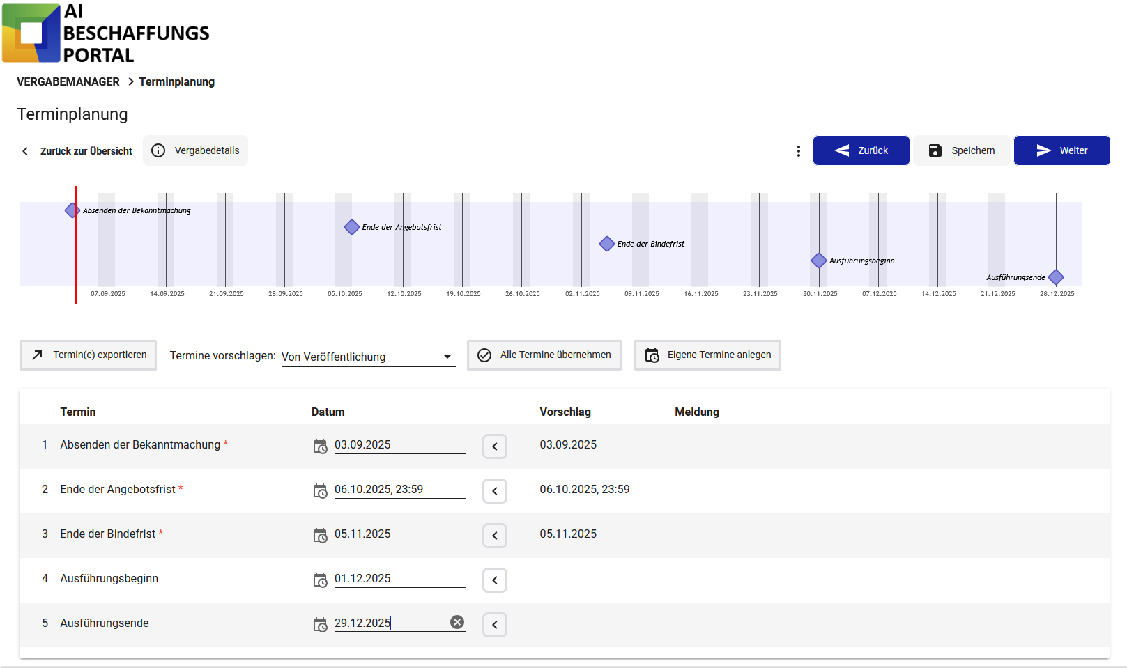This screenshot has height=668, width=1127.
Task: Click the AI Beschaffungsportal logo
Action: pyautogui.click(x=106, y=33)
